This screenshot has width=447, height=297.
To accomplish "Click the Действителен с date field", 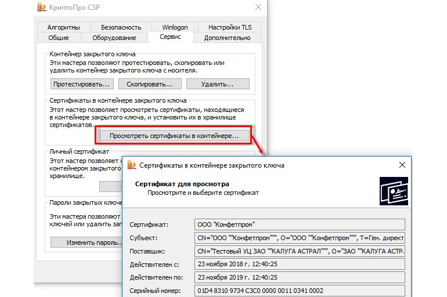I will (x=300, y=264).
